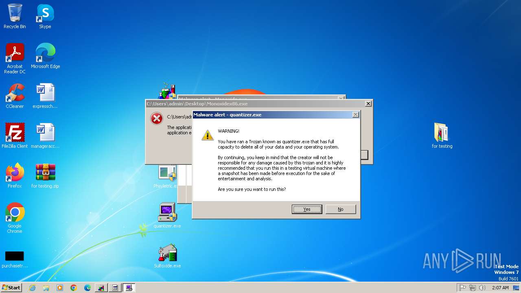521x293 pixels.
Task: Click the 'Are you sure you want to run this?' text
Action: click(252, 189)
